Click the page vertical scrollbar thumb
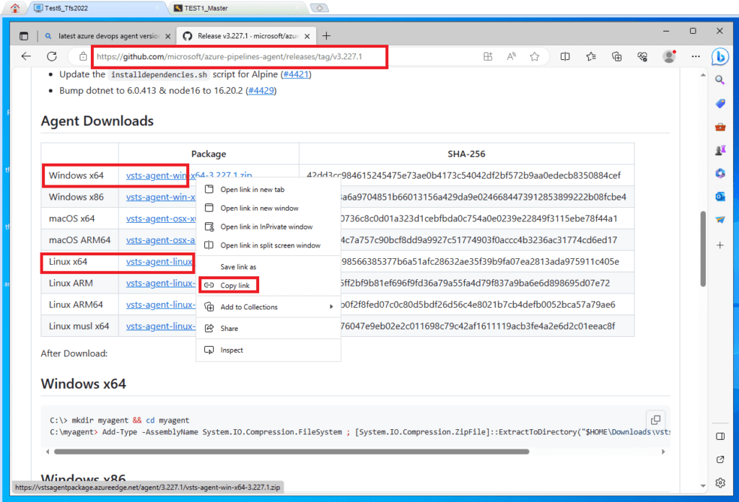The width and height of the screenshot is (739, 502). (x=703, y=249)
